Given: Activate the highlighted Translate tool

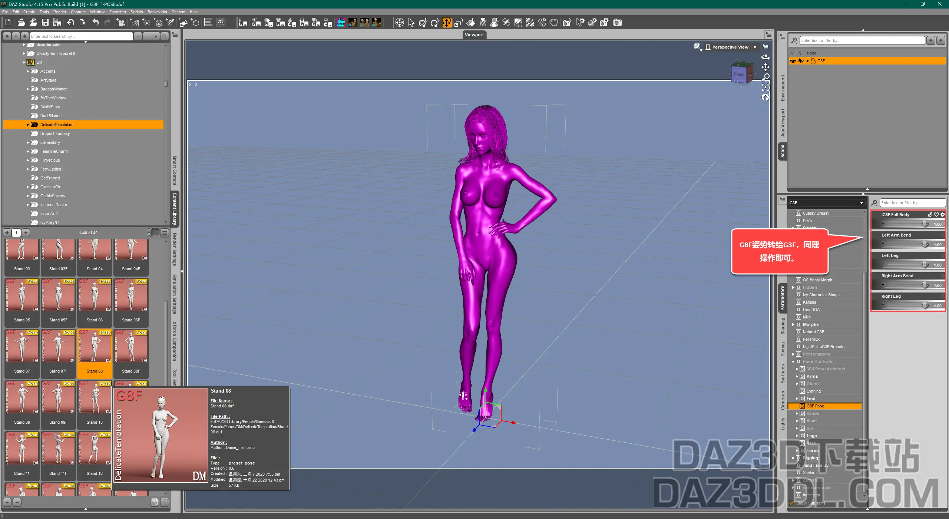Looking at the screenshot, I should coord(447,23).
